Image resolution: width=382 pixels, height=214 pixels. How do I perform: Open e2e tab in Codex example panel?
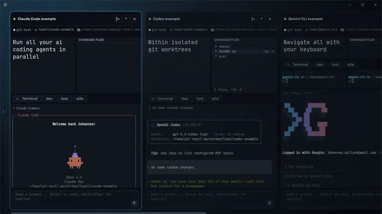pyautogui.click(x=215, y=99)
